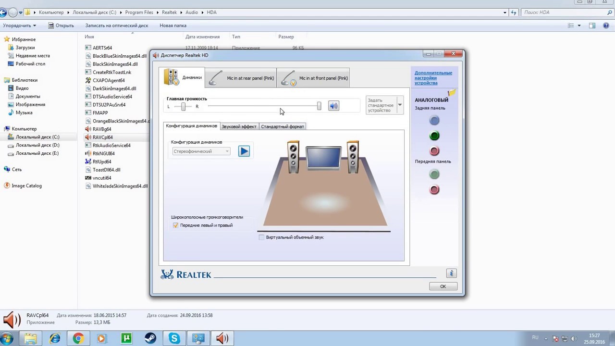Viewport: 615px width, 346px height.
Task: Select Загрузки in the Explorer sidebar
Action: 25,48
